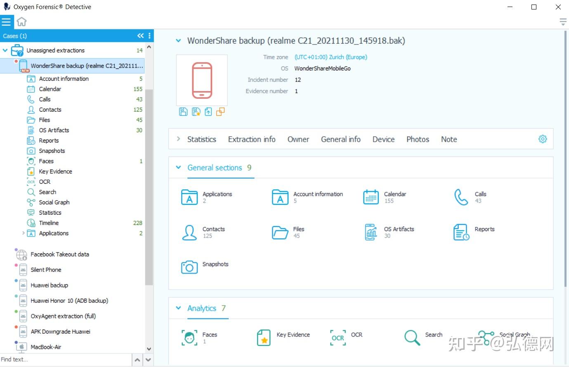This screenshot has width=569, height=367.
Task: Expand the Applications node in sidebar tree
Action: click(x=23, y=233)
